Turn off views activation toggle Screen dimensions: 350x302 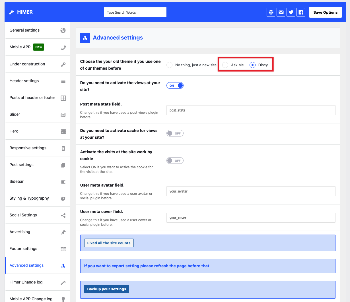pos(175,85)
